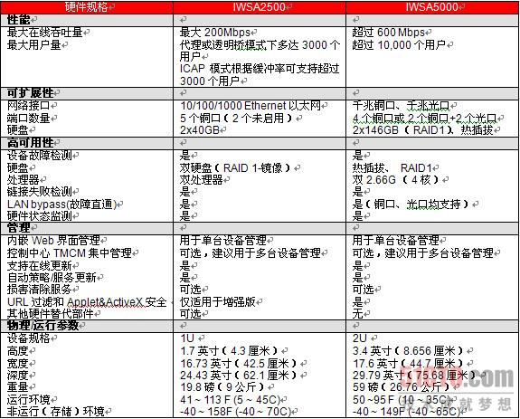Select 10/100/1000 Ethernet 以太网 text
520x419 pixels.
[251, 106]
